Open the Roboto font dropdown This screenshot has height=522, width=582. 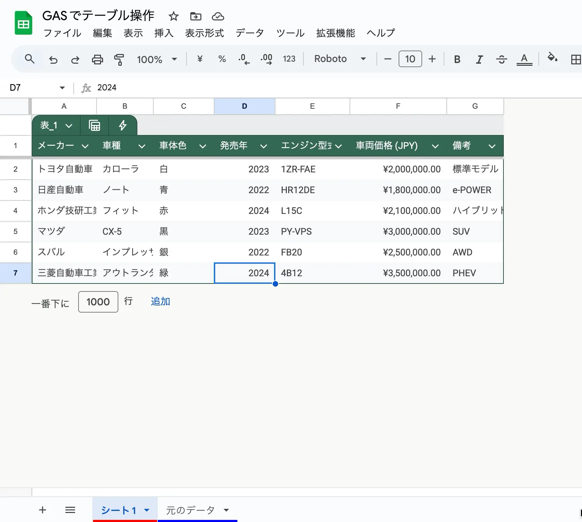[x=340, y=59]
